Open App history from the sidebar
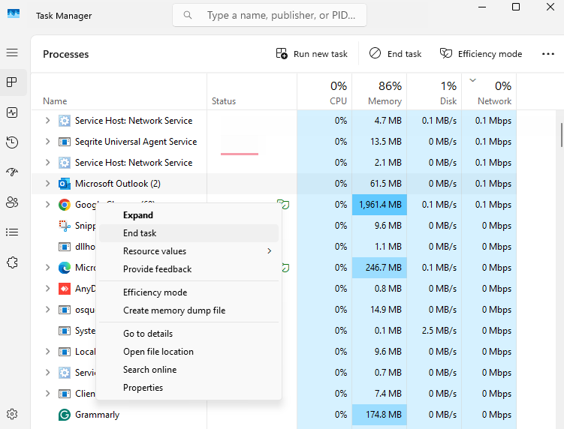The image size is (564, 429). (12, 142)
